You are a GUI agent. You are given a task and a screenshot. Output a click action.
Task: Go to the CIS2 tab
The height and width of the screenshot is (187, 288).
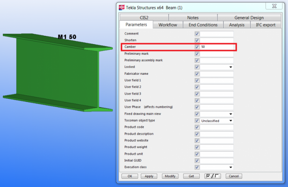coord(144,18)
